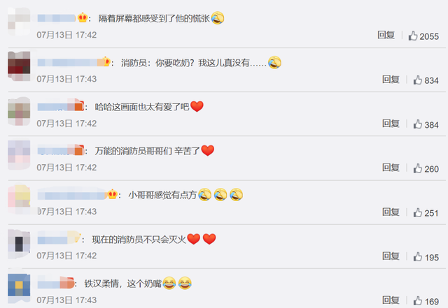Reply to 现在的消防员不只会灭火 comment
The height and width of the screenshot is (308, 448).
point(391,256)
